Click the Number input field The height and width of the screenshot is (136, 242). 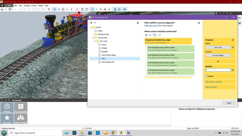(x=218, y=70)
